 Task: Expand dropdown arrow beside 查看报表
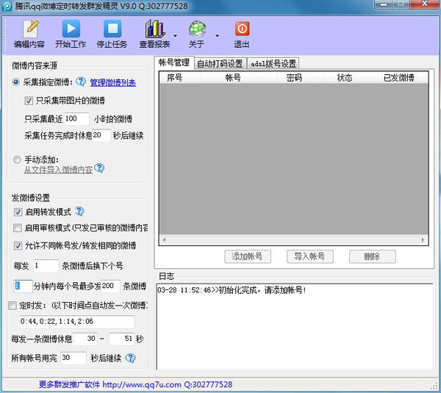click(x=175, y=36)
